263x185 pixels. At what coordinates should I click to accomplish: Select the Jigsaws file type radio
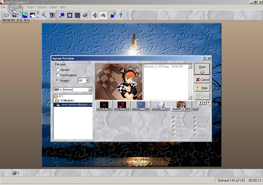coord(57,69)
